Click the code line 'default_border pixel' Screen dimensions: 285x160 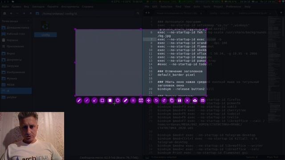[176, 75]
